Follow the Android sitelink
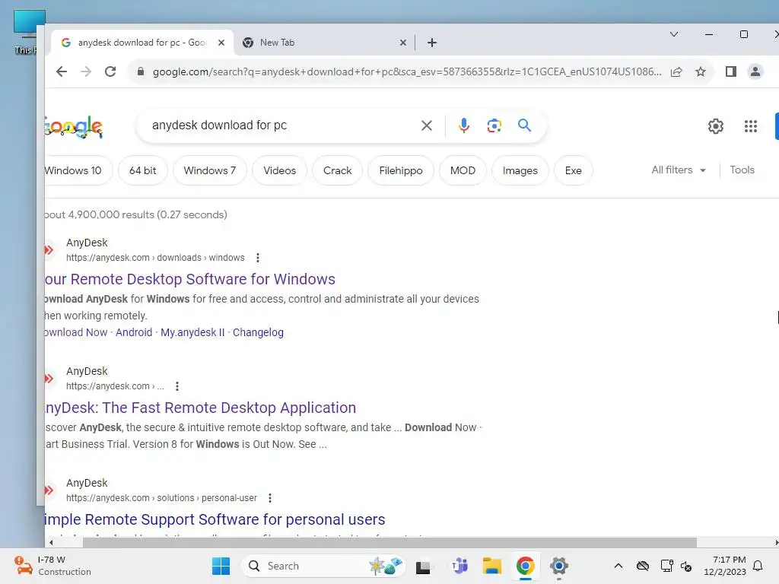 click(x=134, y=332)
